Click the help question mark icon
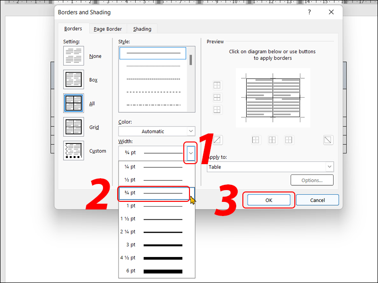This screenshot has height=283, width=378. point(309,12)
